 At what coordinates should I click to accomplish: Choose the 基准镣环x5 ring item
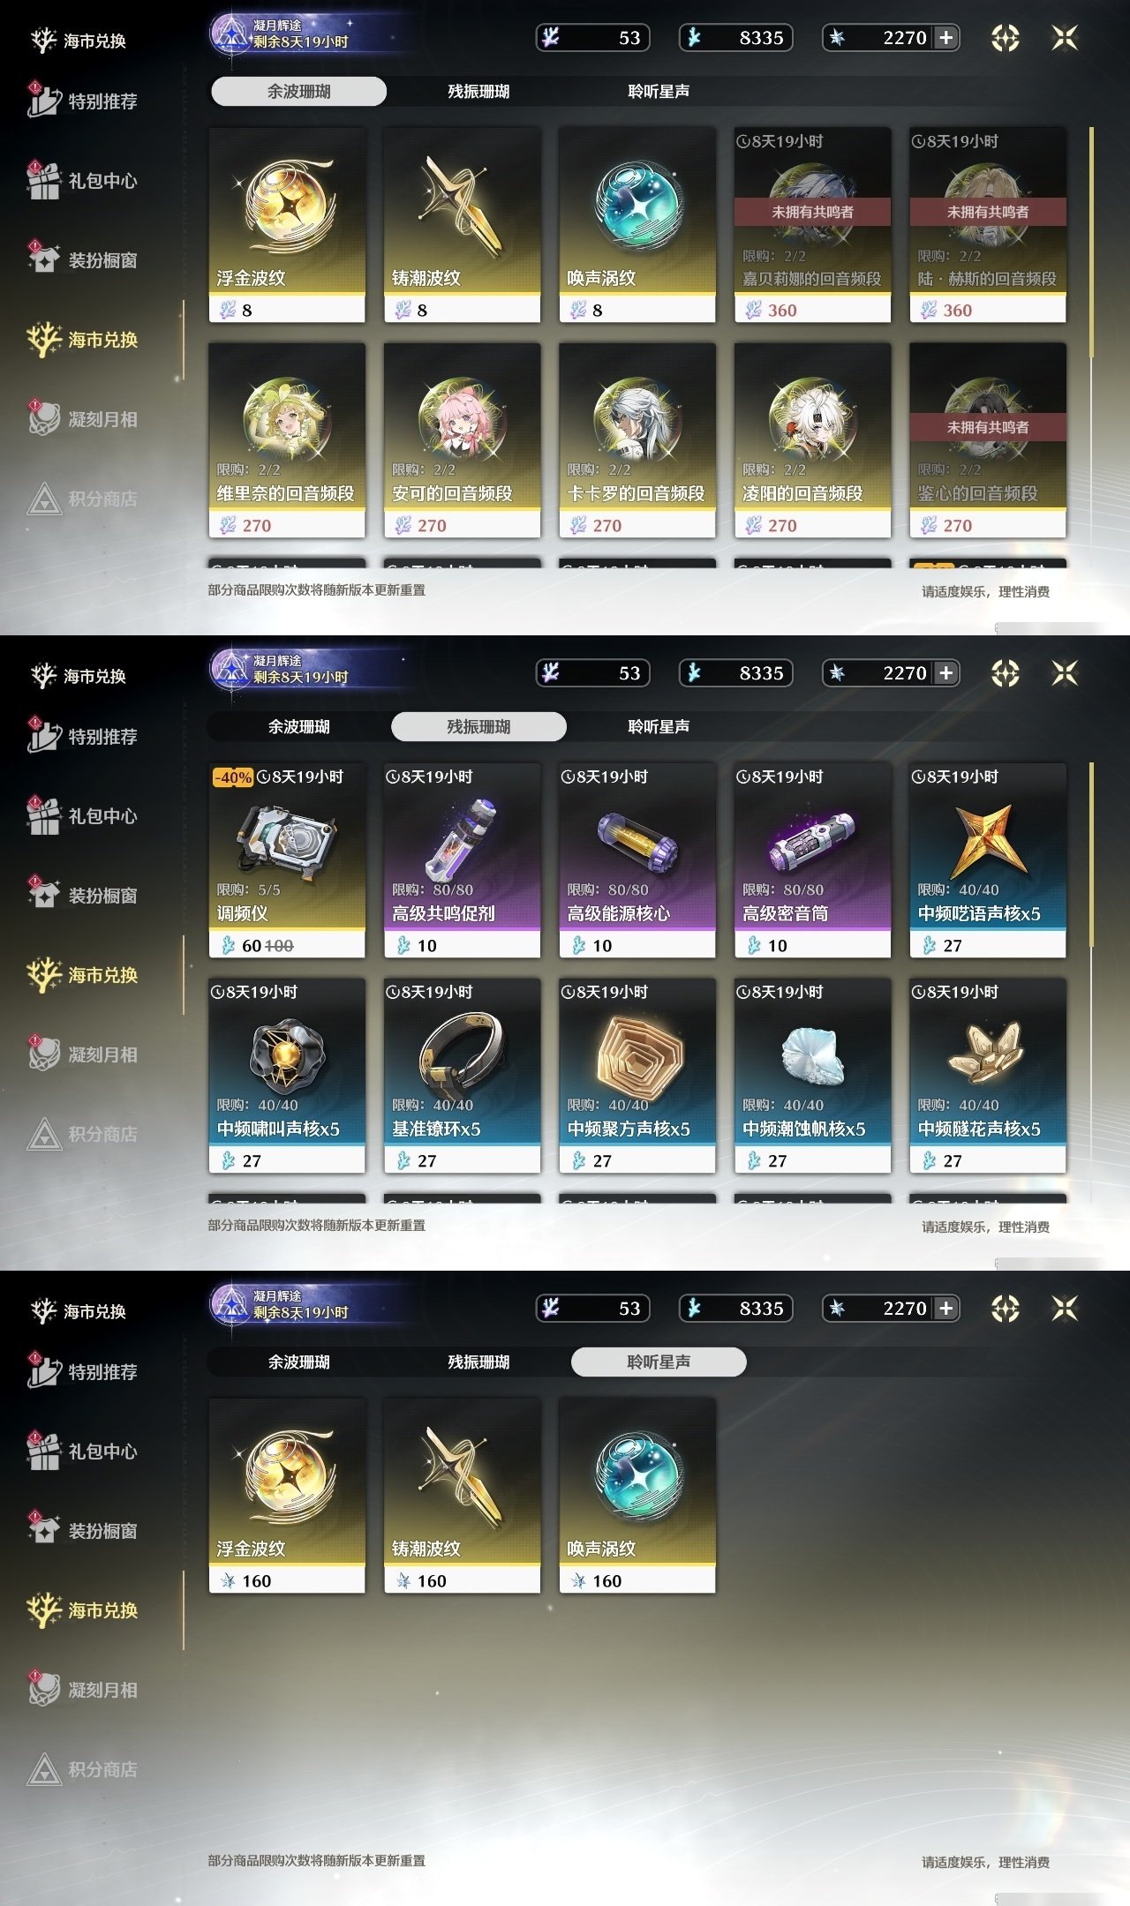coord(462,1076)
